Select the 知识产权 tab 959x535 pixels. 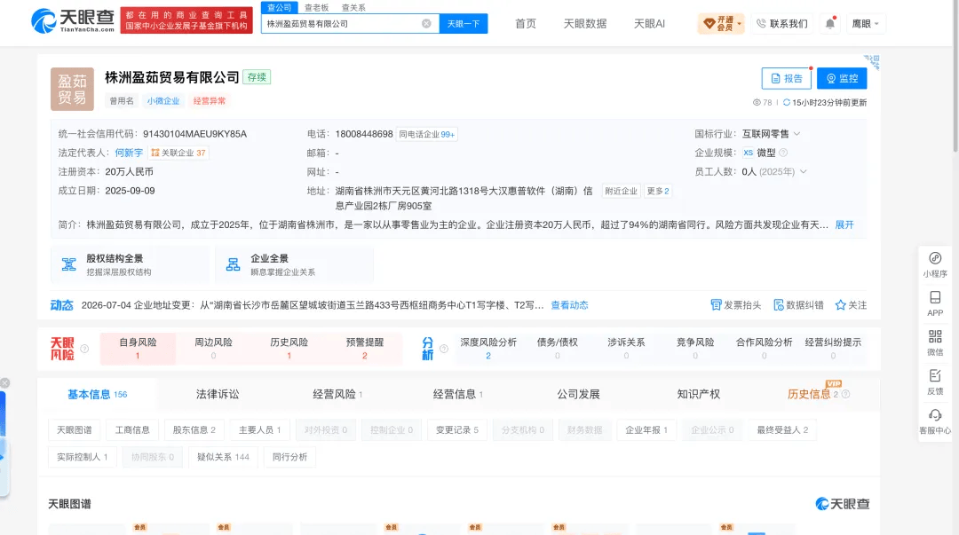(699, 394)
